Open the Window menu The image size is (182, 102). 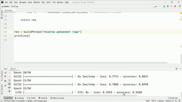coord(60,2)
